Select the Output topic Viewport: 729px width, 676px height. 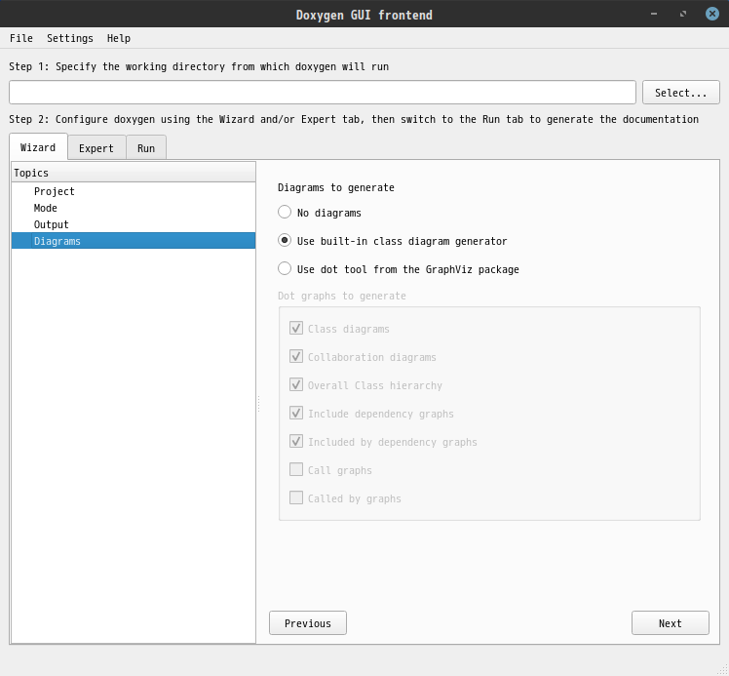134,224
